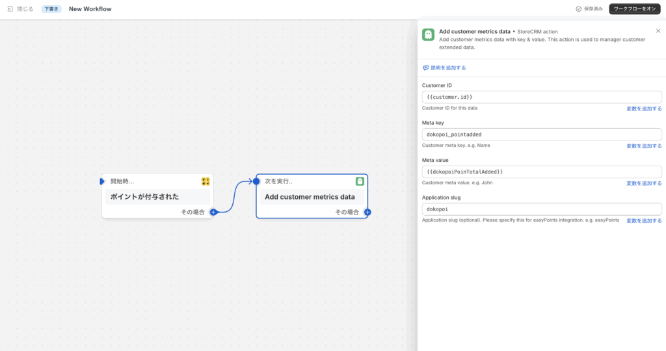Click the yellow app icon on the trigger node
This screenshot has height=351, width=666.
pos(206,181)
